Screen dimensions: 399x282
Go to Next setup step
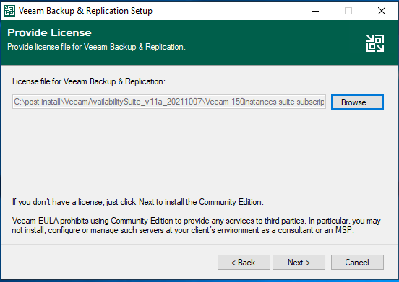[x=299, y=263]
